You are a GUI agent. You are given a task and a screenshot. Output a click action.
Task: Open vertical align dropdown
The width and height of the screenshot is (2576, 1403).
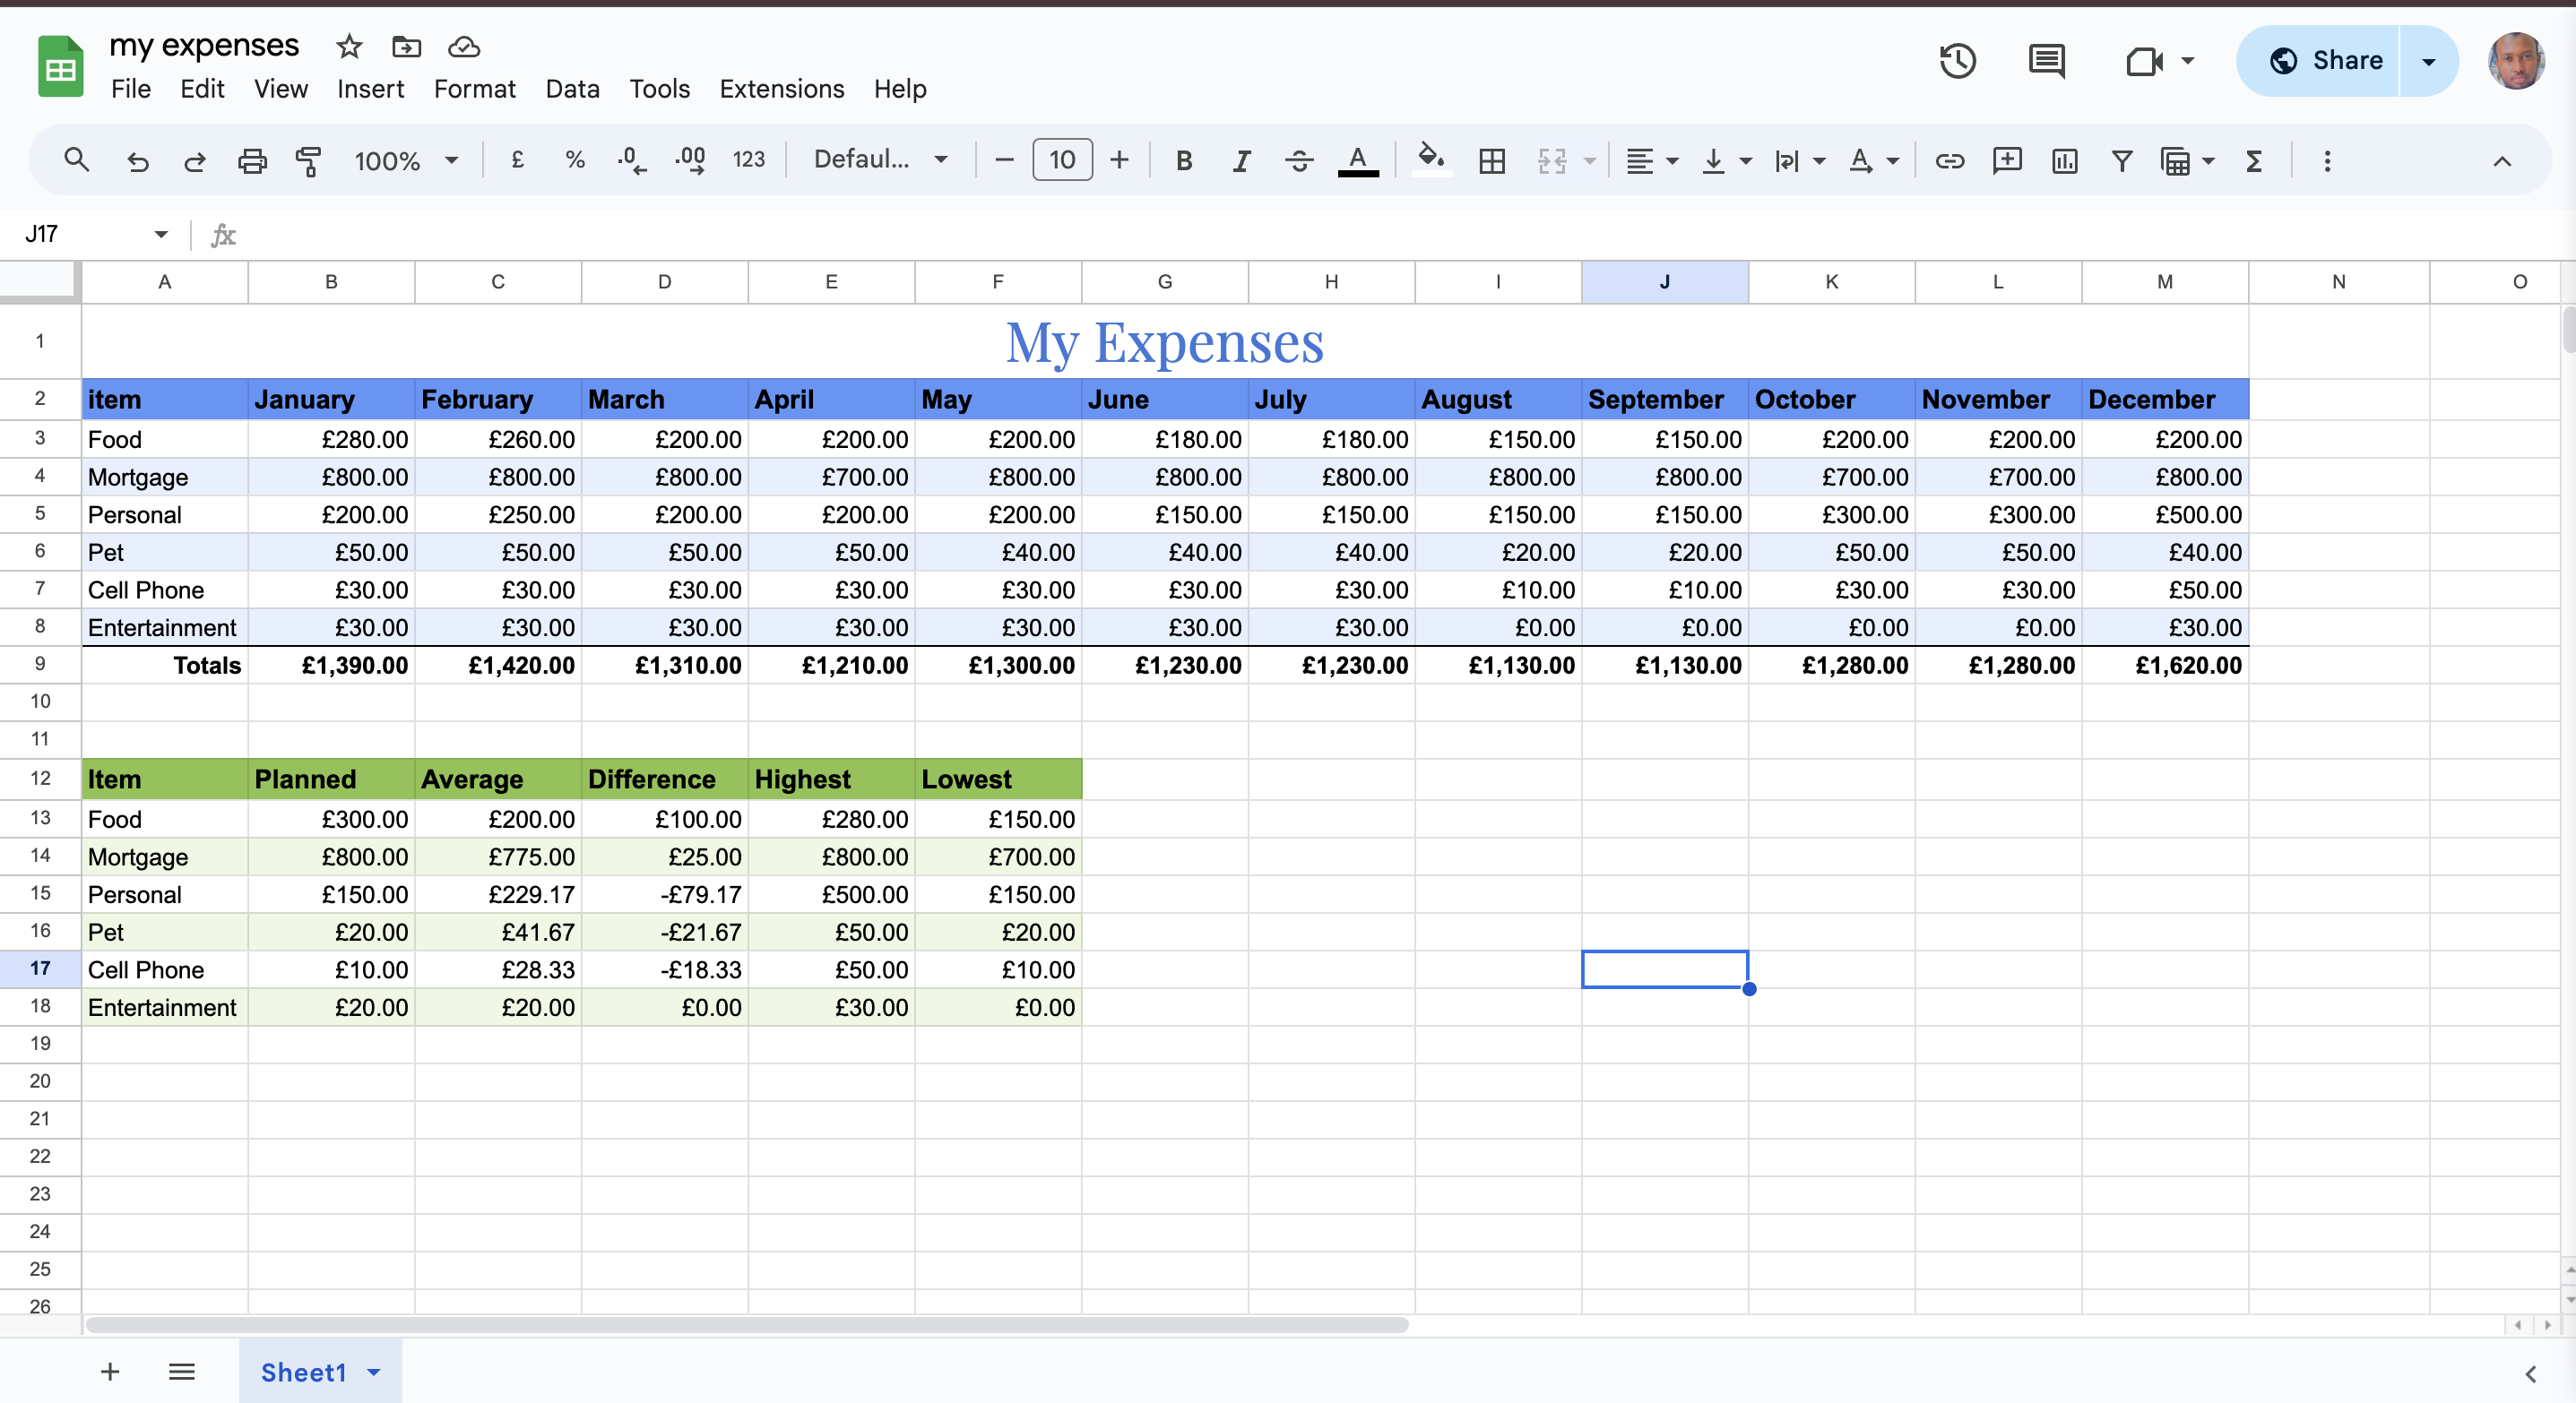click(1726, 161)
